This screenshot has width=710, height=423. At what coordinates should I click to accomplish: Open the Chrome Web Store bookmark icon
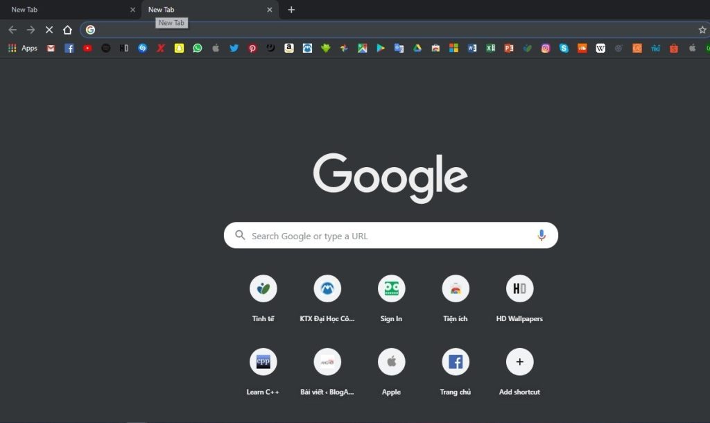pyautogui.click(x=435, y=48)
